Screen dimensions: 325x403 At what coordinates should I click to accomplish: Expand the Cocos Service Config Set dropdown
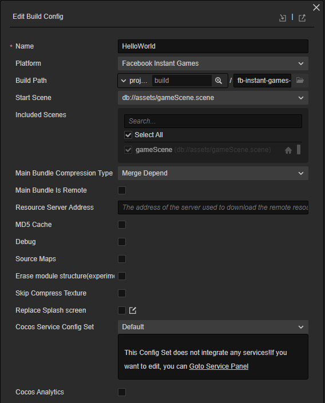(213, 327)
